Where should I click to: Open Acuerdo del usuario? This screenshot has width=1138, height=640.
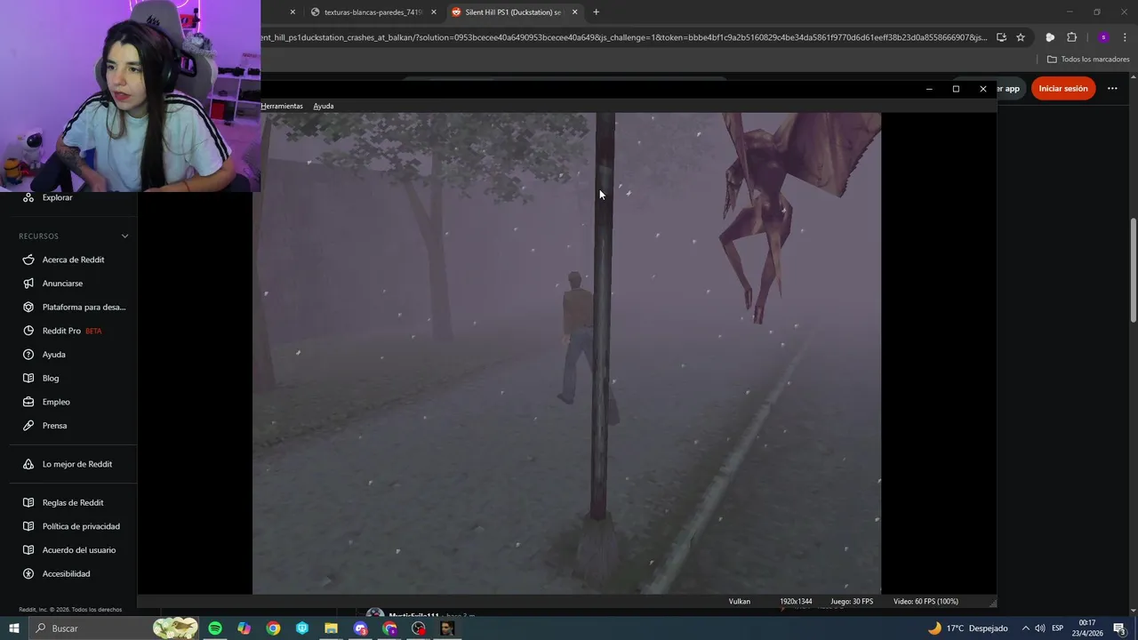point(79,550)
